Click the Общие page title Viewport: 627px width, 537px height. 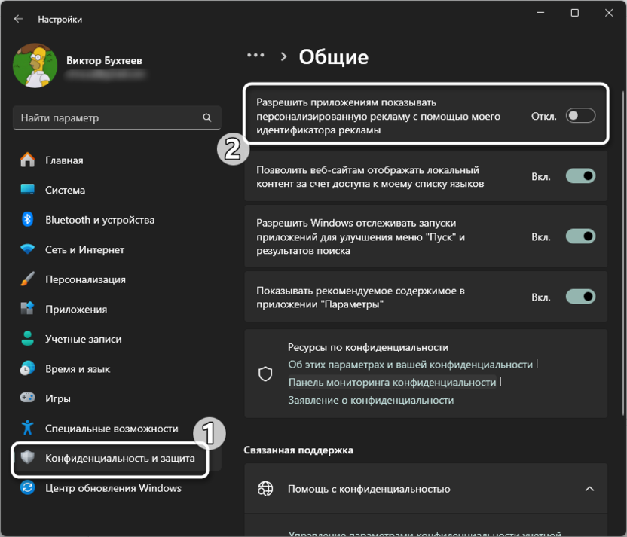tap(334, 56)
